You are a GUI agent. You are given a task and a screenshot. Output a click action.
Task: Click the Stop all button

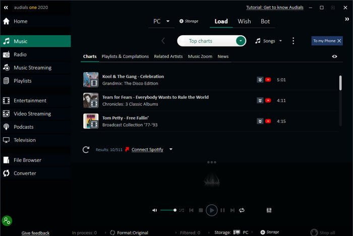[x=323, y=232]
